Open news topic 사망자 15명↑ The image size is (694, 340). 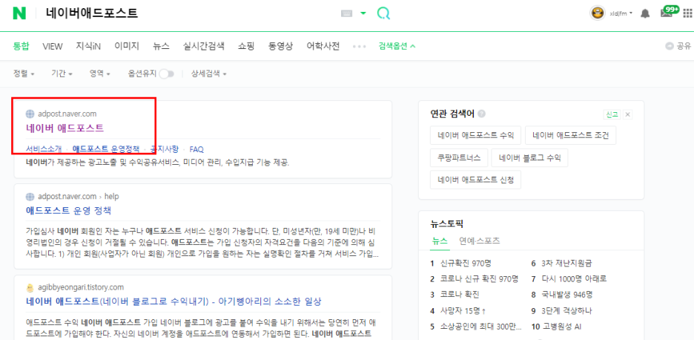[463, 310]
